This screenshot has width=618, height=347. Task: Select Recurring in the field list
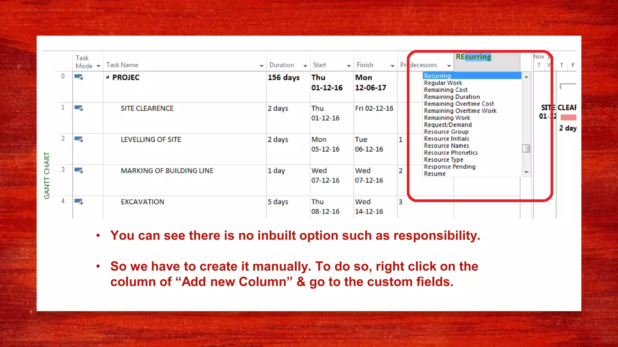click(472, 76)
